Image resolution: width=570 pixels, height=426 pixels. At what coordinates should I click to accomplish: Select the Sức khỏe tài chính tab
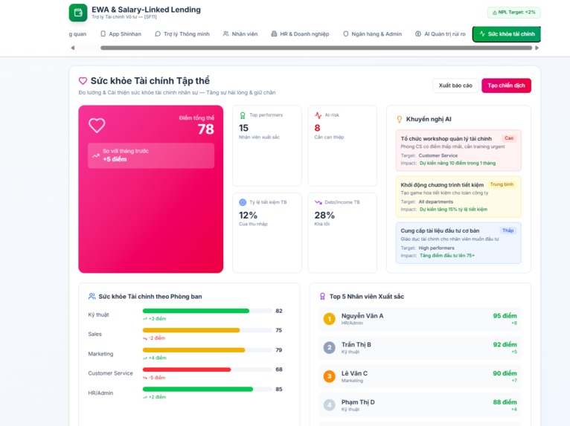(x=507, y=33)
